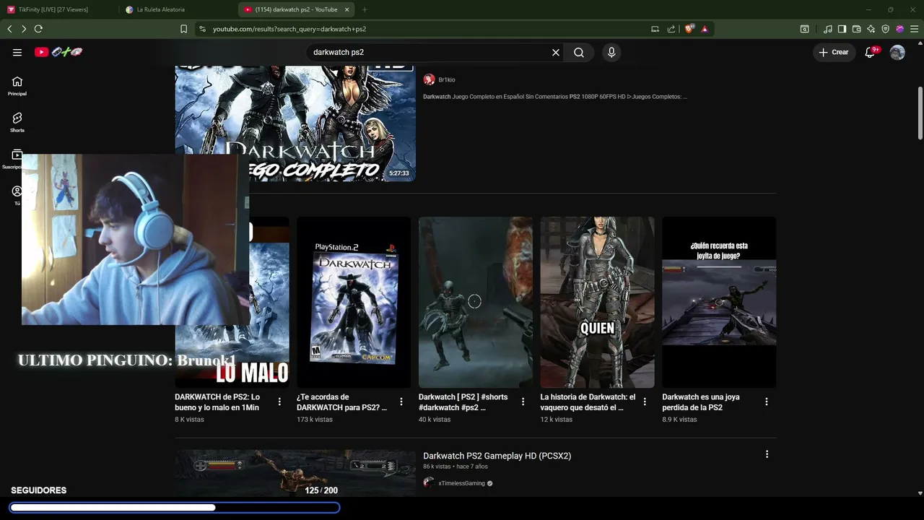View site information icon in address bar
The image size is (924, 520).
point(202,29)
